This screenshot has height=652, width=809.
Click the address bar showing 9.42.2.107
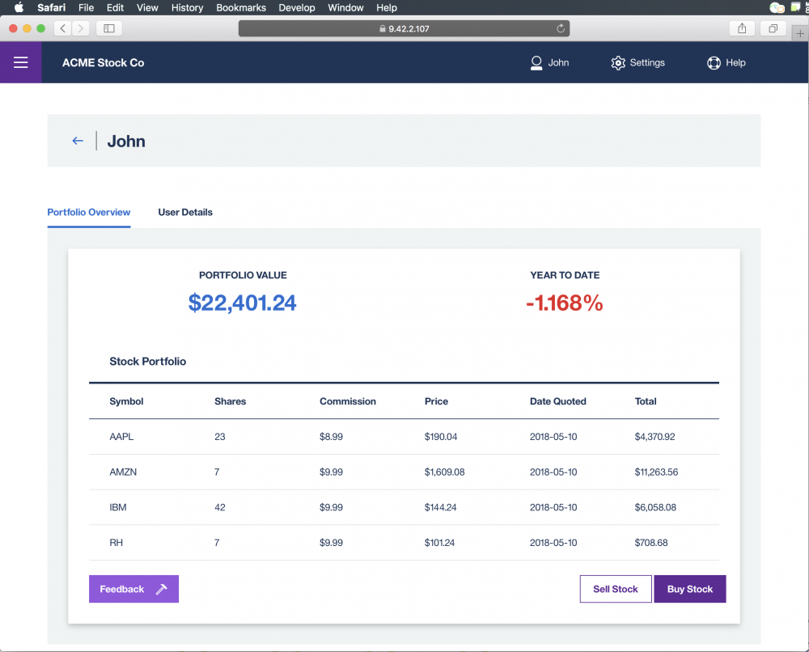pyautogui.click(x=404, y=28)
